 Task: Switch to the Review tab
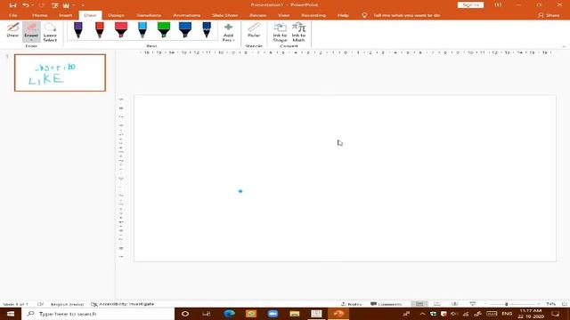[x=257, y=15]
